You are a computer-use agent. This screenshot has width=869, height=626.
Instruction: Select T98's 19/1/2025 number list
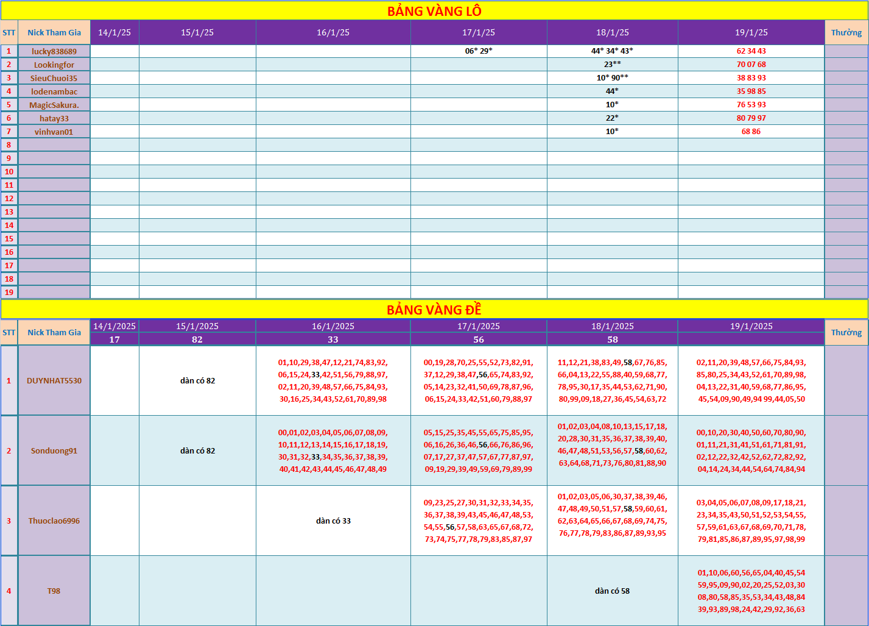pyautogui.click(x=751, y=591)
